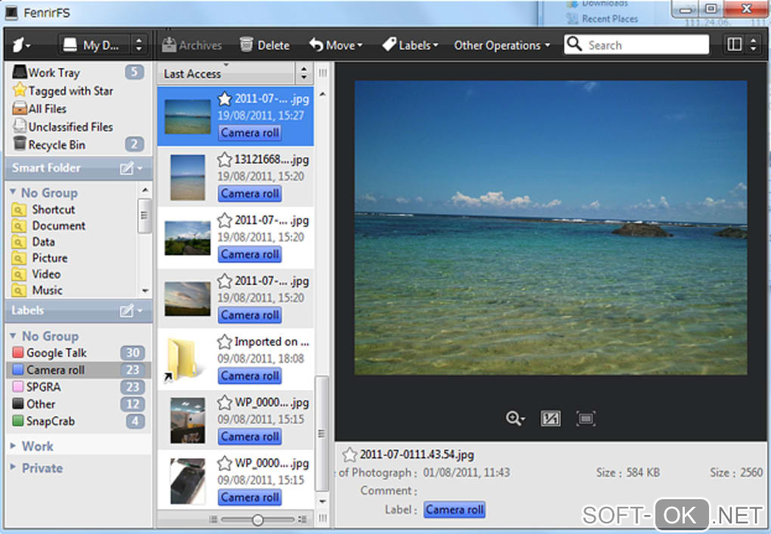Open the Document smart folder

tap(58, 226)
